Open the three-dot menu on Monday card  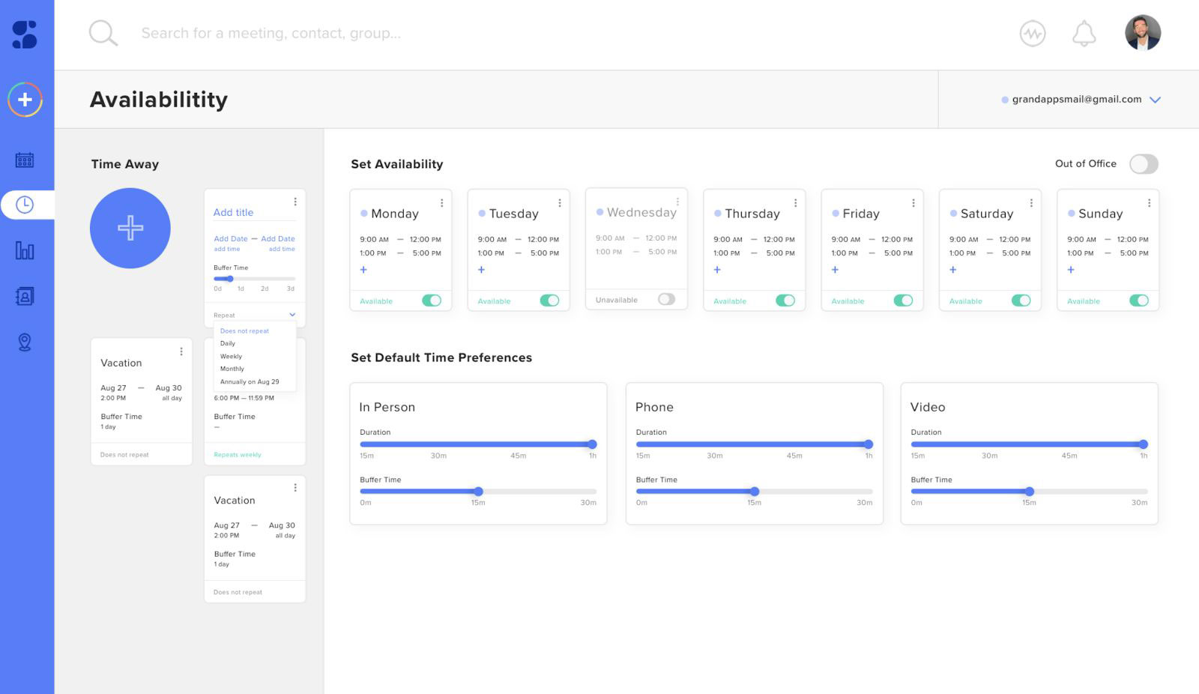(x=441, y=203)
